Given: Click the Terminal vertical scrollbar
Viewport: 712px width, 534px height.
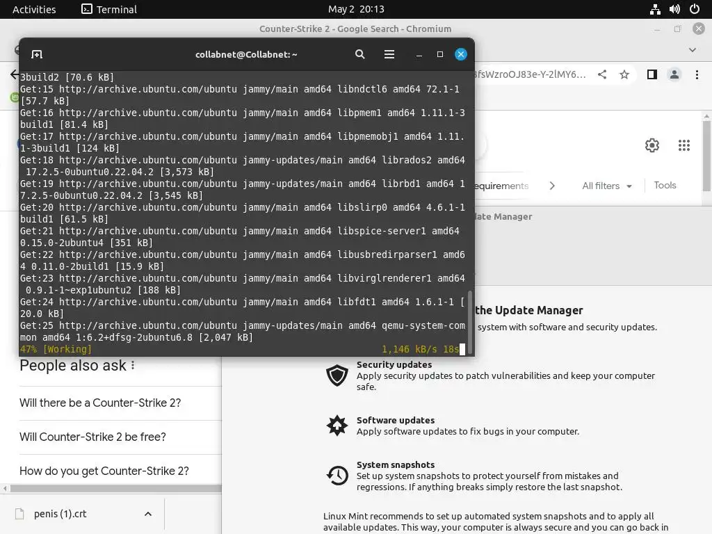Looking at the screenshot, I should [x=469, y=321].
